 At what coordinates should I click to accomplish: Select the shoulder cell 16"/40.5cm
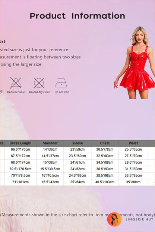click(x=50, y=175)
